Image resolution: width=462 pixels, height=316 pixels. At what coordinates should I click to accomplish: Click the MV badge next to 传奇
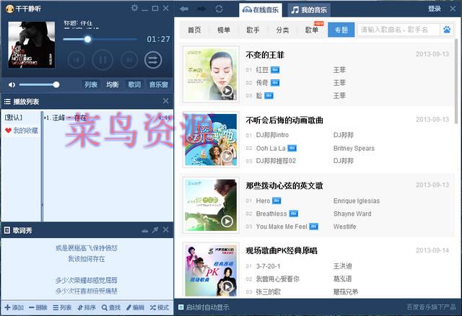[275, 83]
